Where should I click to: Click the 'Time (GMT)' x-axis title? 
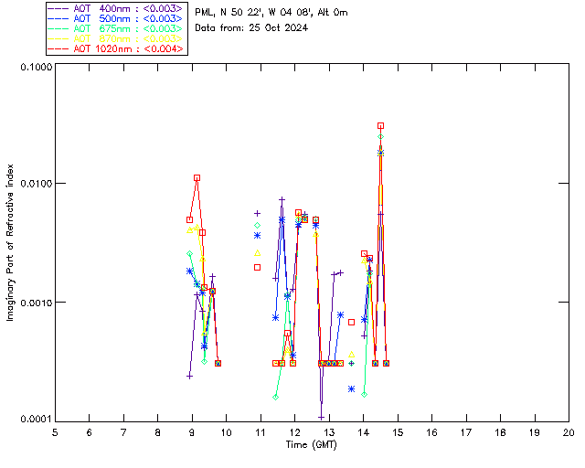[x=311, y=443]
